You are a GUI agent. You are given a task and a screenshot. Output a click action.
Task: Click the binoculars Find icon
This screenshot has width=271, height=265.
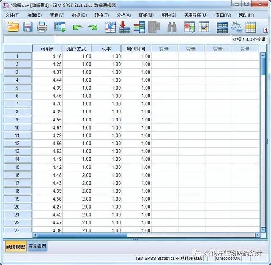(x=172, y=27)
